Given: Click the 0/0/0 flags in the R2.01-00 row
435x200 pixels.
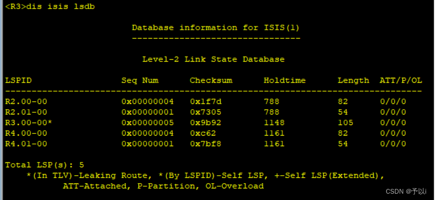Looking at the screenshot, I should click(393, 112).
